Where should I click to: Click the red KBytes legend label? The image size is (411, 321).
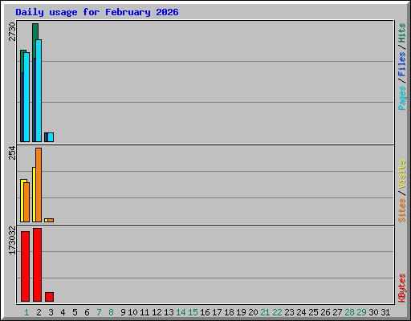(402, 288)
